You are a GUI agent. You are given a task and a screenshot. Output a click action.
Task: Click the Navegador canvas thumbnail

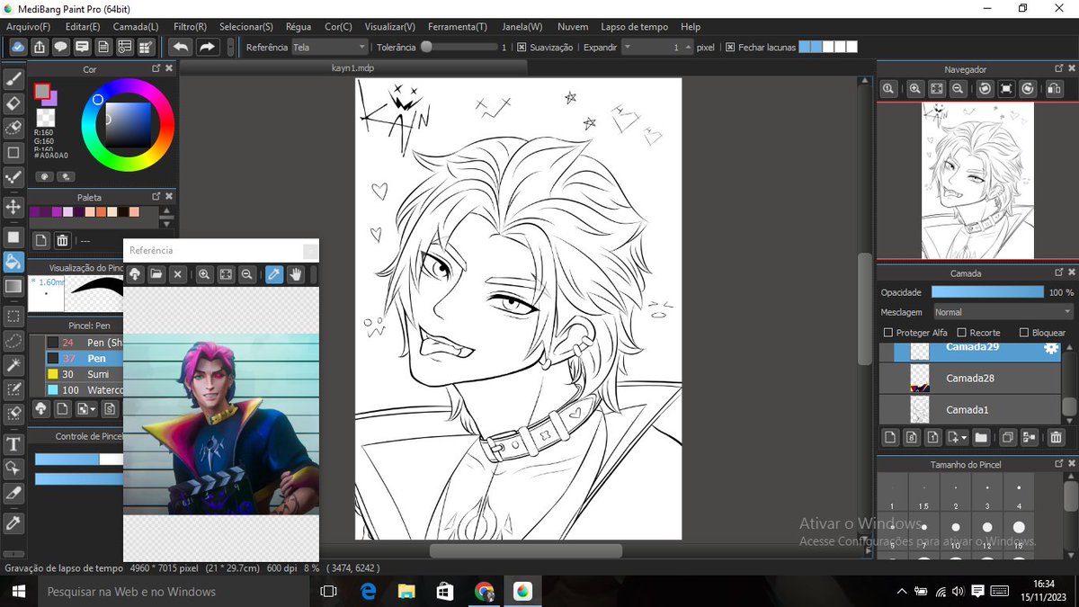pyautogui.click(x=977, y=180)
